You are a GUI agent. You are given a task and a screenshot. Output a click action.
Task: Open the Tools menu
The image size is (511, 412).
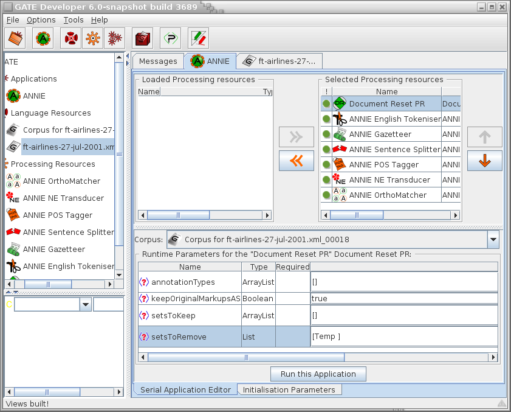pos(74,20)
